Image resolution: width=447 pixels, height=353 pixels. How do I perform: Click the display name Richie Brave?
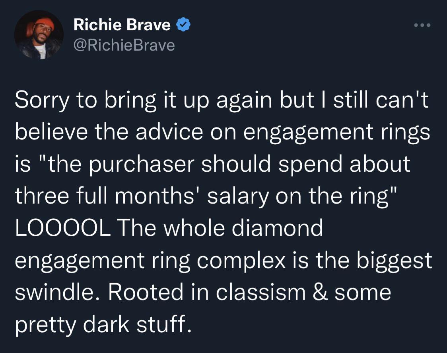pyautogui.click(x=122, y=25)
